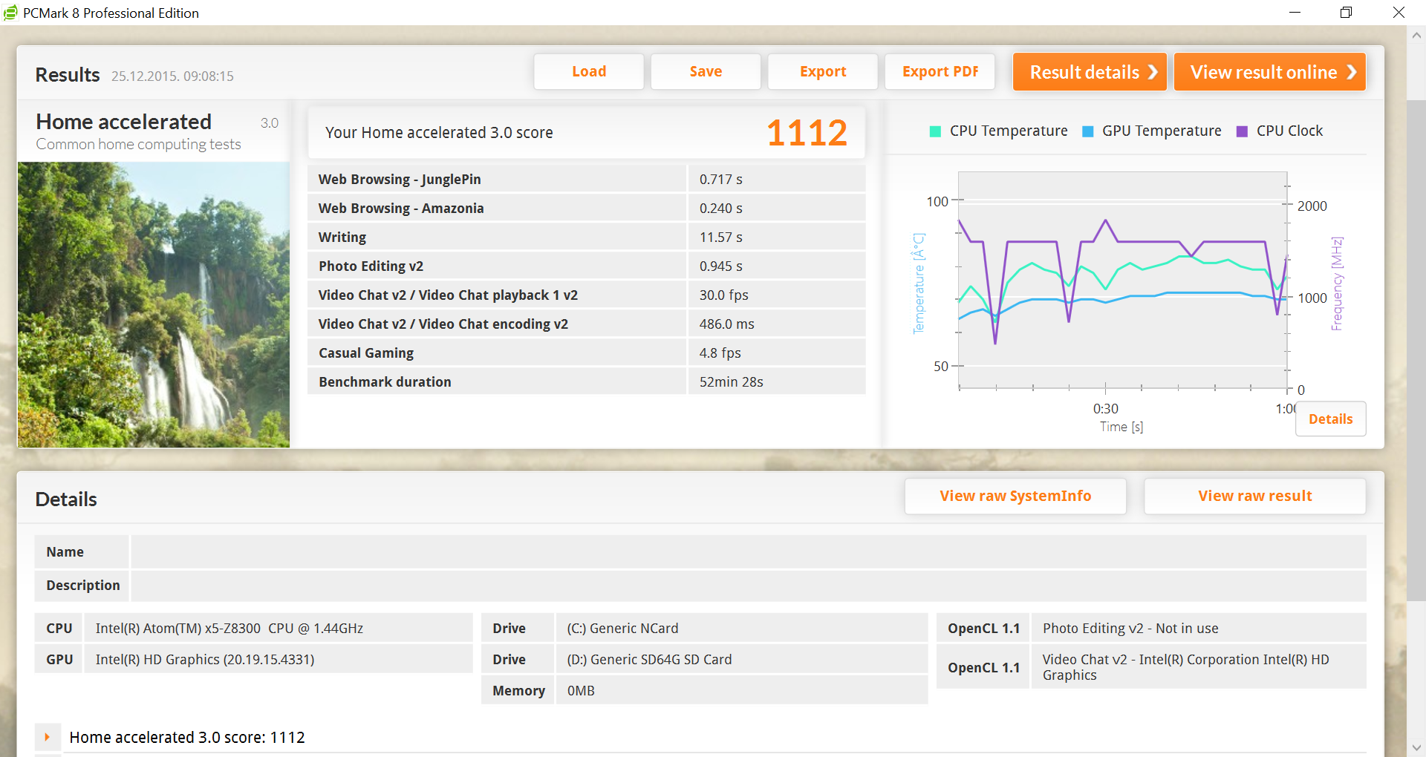
Task: Export results as PDF
Action: [940, 72]
